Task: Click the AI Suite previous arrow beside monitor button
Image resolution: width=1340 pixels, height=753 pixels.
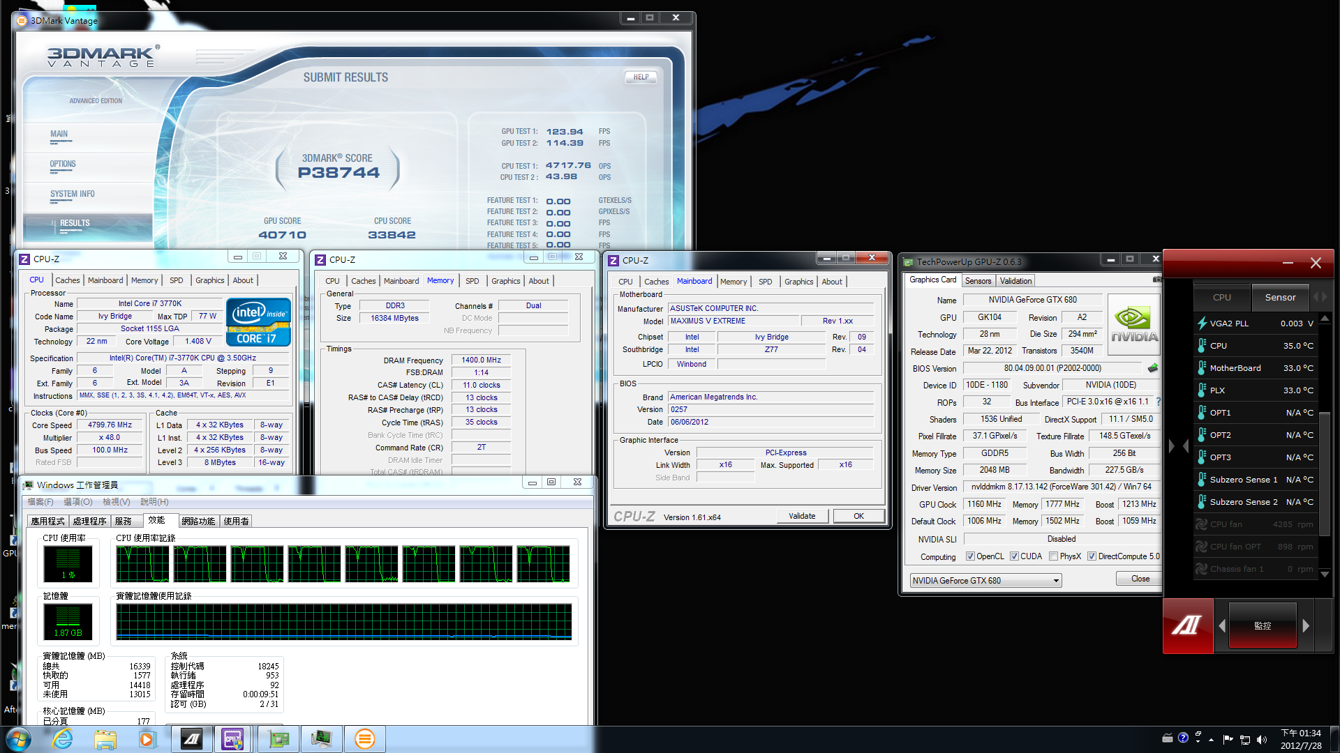Action: point(1222,626)
